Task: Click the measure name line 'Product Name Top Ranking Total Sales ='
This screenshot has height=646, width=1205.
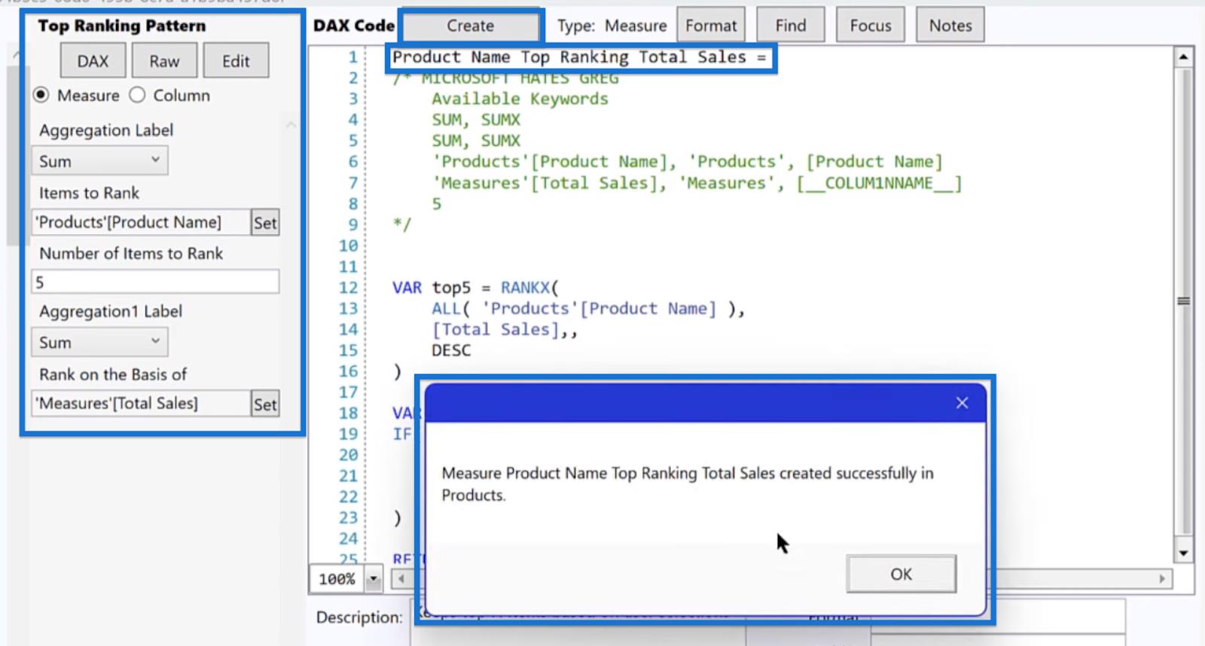Action: pyautogui.click(x=579, y=57)
